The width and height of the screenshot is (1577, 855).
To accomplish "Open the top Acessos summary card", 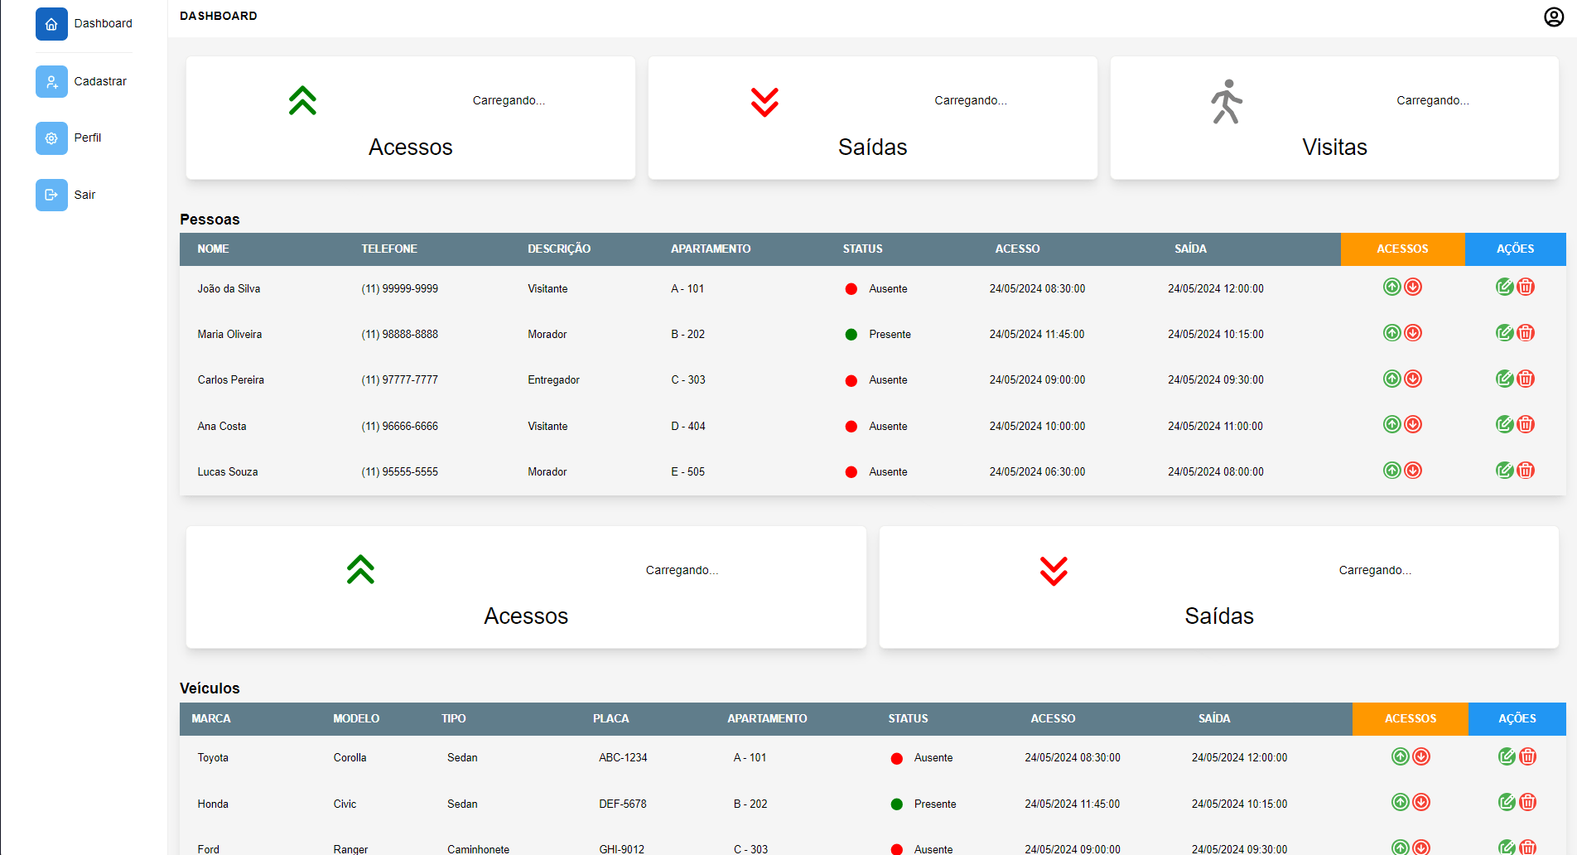I will [411, 118].
